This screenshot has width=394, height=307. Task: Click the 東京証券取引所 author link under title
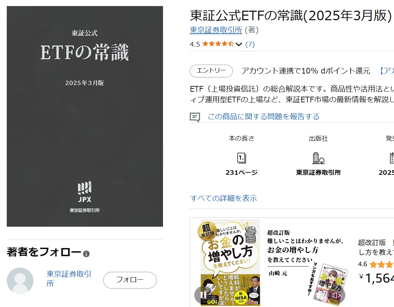[x=216, y=30]
